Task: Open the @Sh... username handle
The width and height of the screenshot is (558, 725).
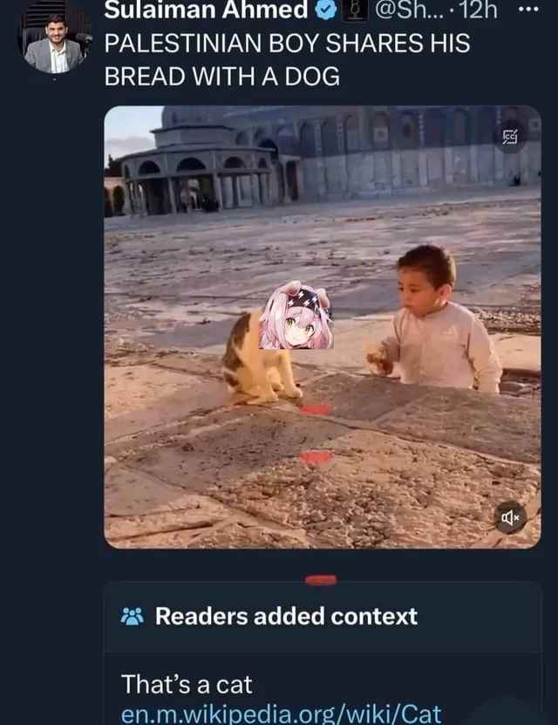Action: (409, 10)
